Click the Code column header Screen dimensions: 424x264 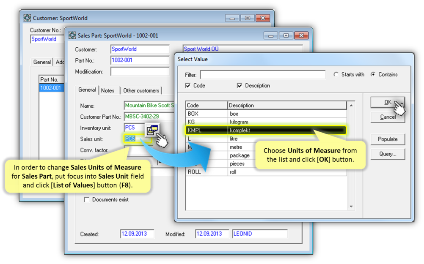pyautogui.click(x=206, y=105)
